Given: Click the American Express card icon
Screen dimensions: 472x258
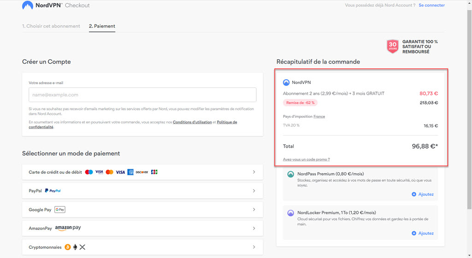Looking at the screenshot, I should [130, 172].
